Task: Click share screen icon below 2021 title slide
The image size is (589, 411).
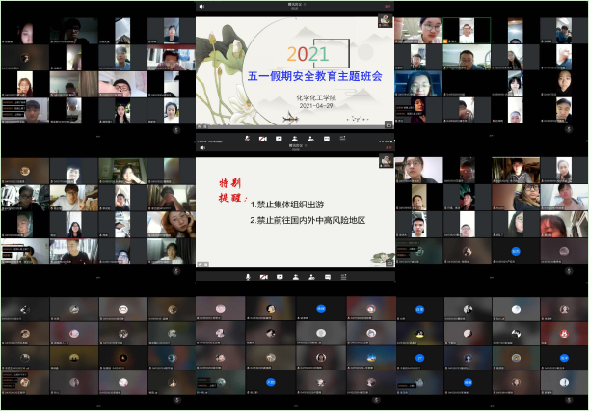Action: click(279, 139)
